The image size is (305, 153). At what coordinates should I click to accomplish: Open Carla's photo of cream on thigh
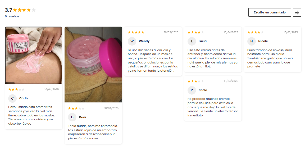click(x=34, y=55)
